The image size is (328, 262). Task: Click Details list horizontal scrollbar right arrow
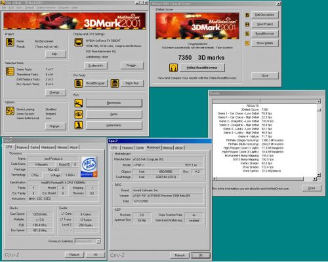pyautogui.click(x=314, y=179)
